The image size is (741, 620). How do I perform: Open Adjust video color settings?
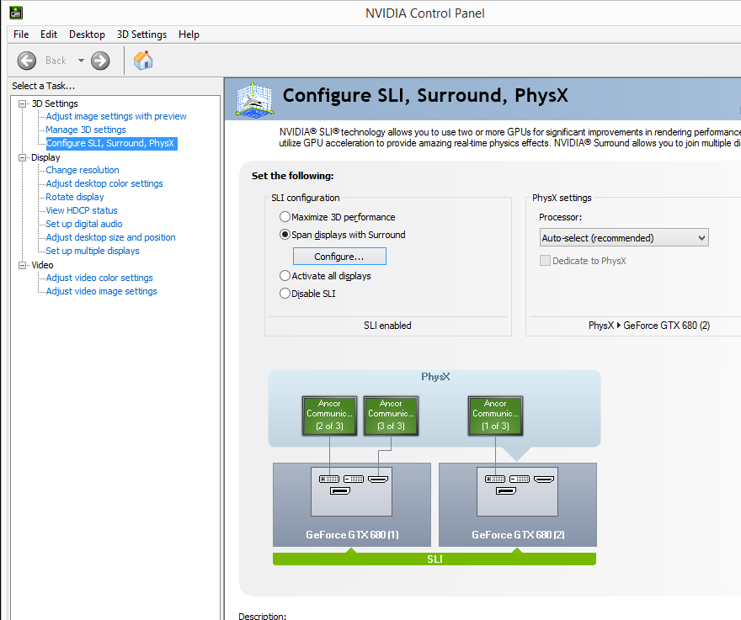pos(99,278)
